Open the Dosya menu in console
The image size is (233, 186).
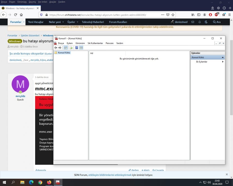tap(61, 43)
